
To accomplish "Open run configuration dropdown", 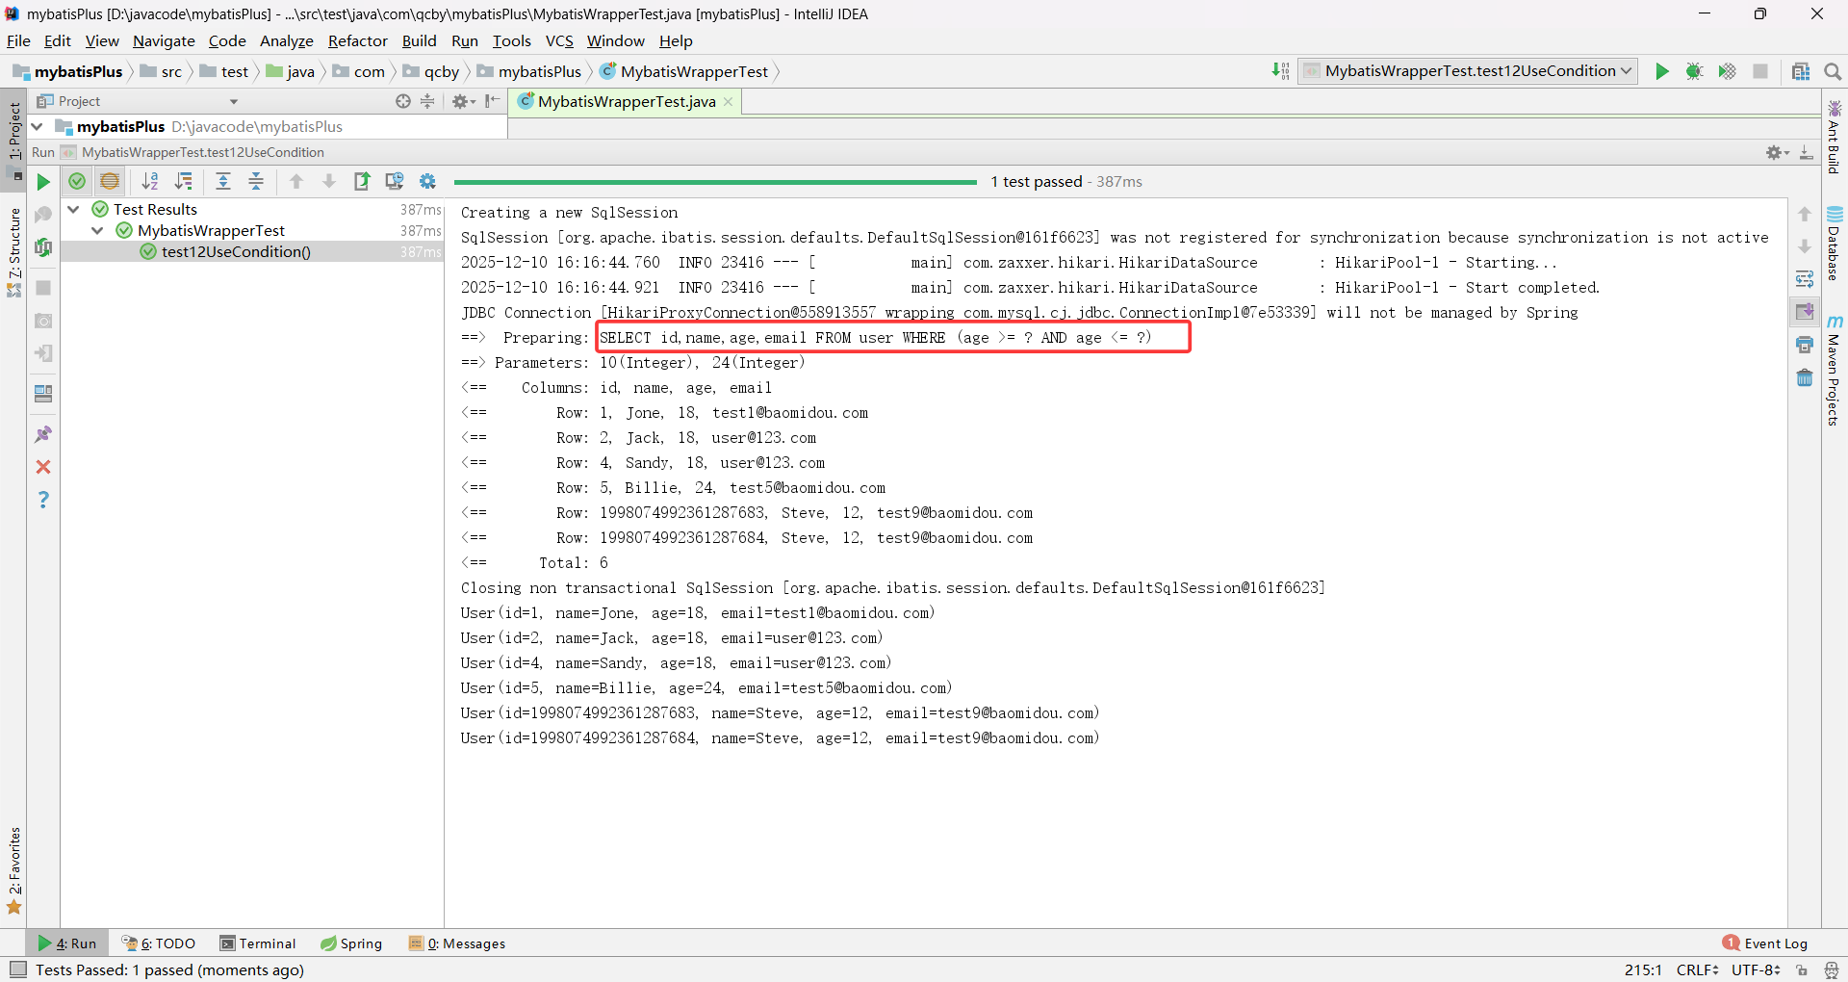I will pos(1468,71).
